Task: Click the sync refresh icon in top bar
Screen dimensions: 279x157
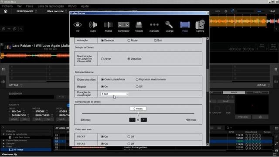Action: click(x=233, y=11)
